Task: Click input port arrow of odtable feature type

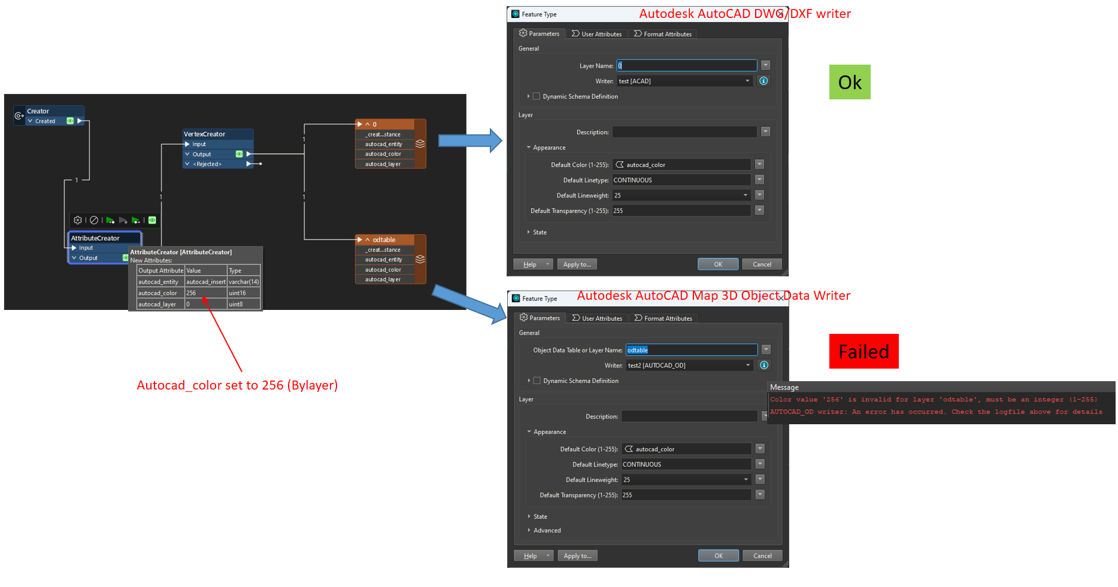Action: (360, 239)
